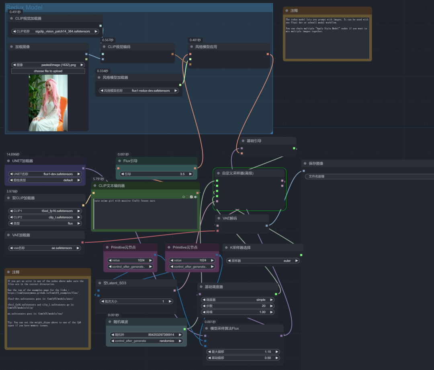The width and height of the screenshot is (434, 370).
Task: Click the green output port of 风格模型加载器
Action: coord(180,85)
